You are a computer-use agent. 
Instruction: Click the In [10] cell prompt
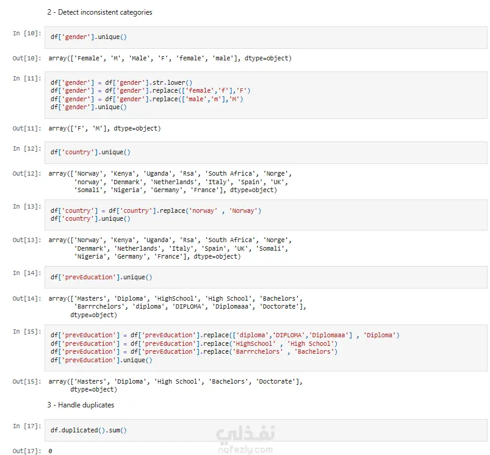click(27, 33)
